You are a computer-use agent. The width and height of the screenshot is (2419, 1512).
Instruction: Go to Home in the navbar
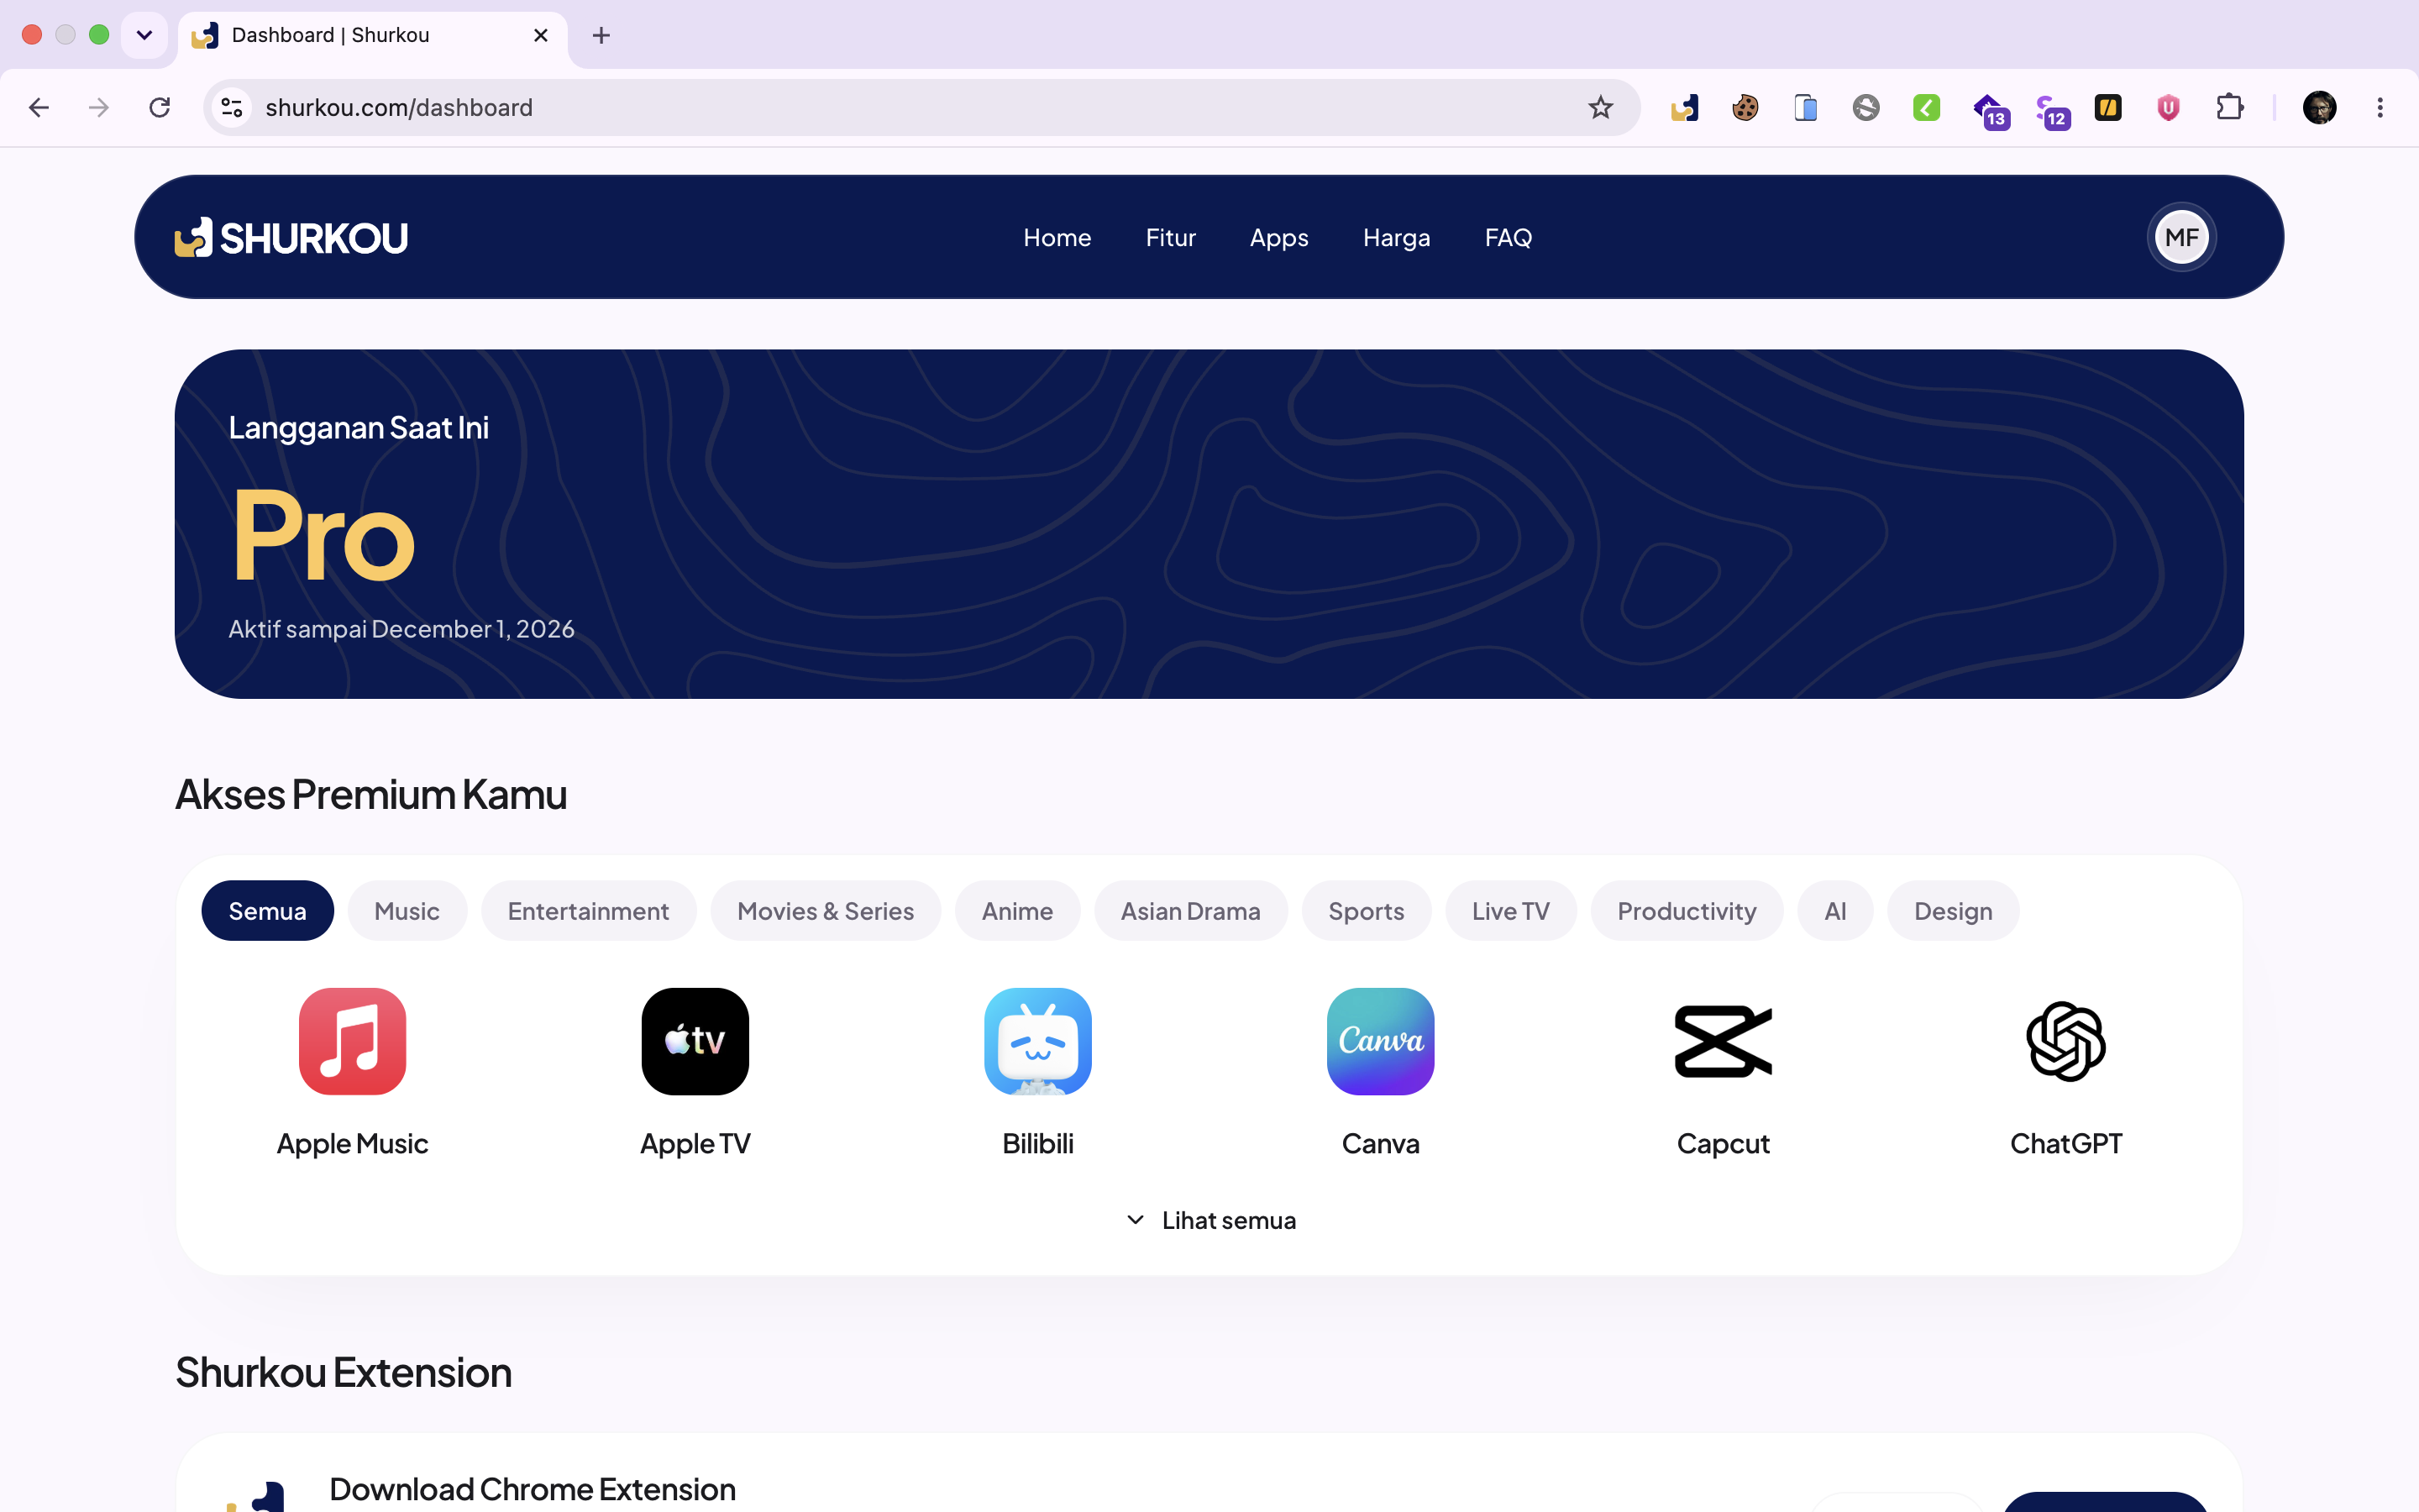tap(1057, 238)
